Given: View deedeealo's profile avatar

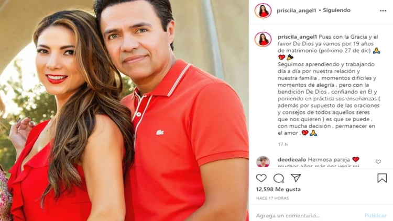Looking at the screenshot, I should click(x=263, y=161).
